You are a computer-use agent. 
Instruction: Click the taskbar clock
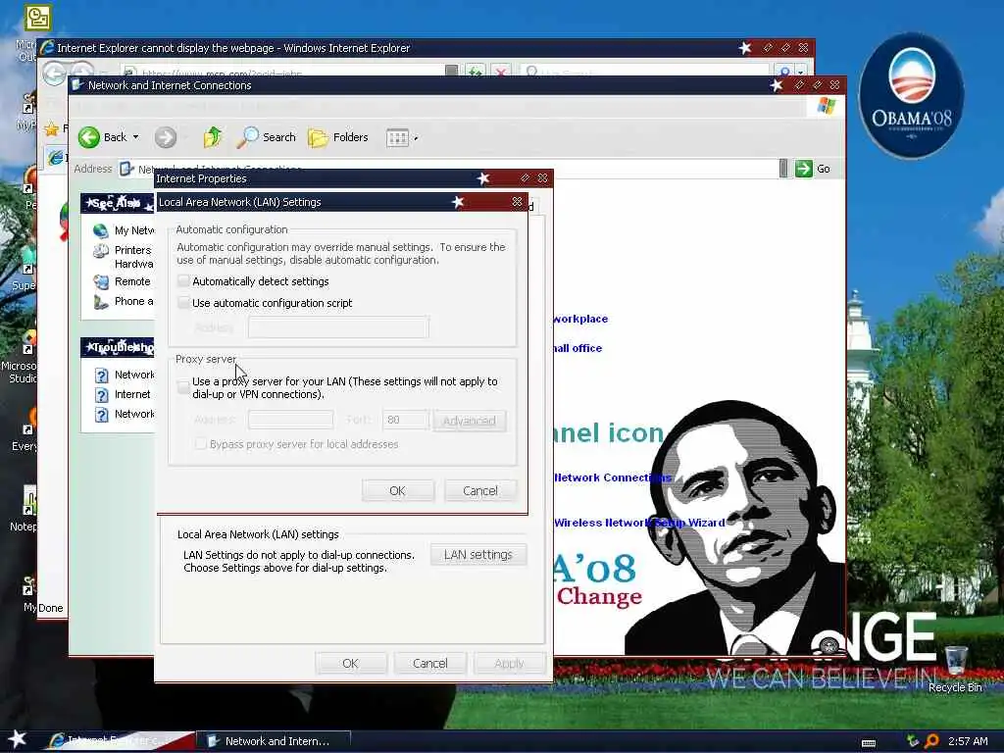tap(968, 741)
